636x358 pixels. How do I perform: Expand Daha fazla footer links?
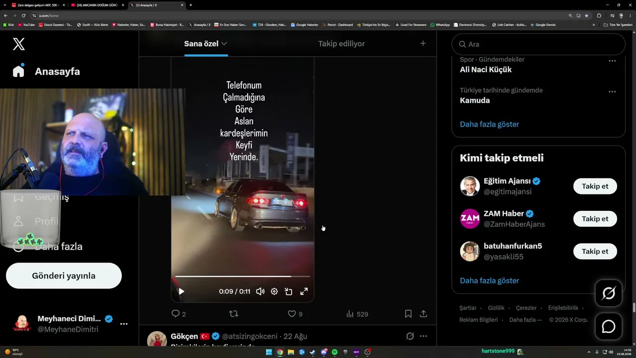click(525, 320)
